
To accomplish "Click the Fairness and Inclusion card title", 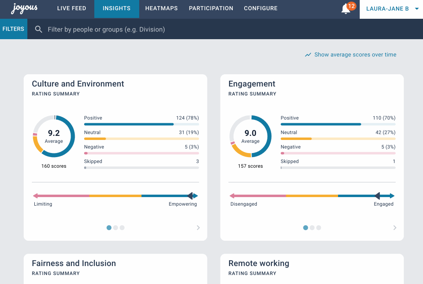I will click(x=74, y=263).
